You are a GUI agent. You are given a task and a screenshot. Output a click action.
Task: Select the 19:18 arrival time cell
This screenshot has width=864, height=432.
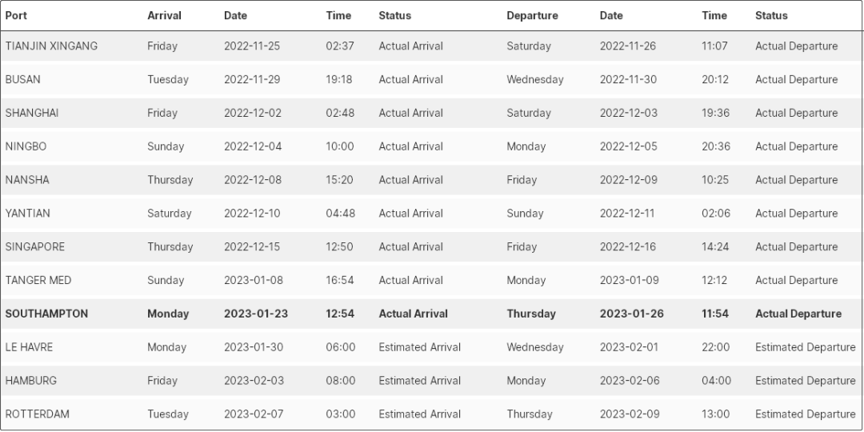coord(339,80)
